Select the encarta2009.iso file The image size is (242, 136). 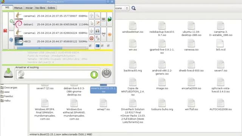191,84
